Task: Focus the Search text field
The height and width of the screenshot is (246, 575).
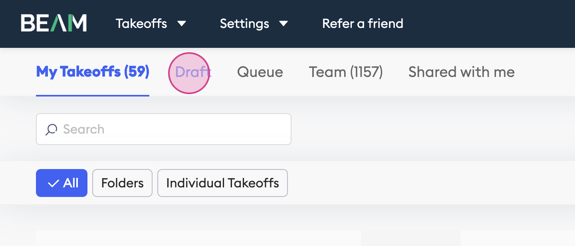Action: (x=164, y=129)
